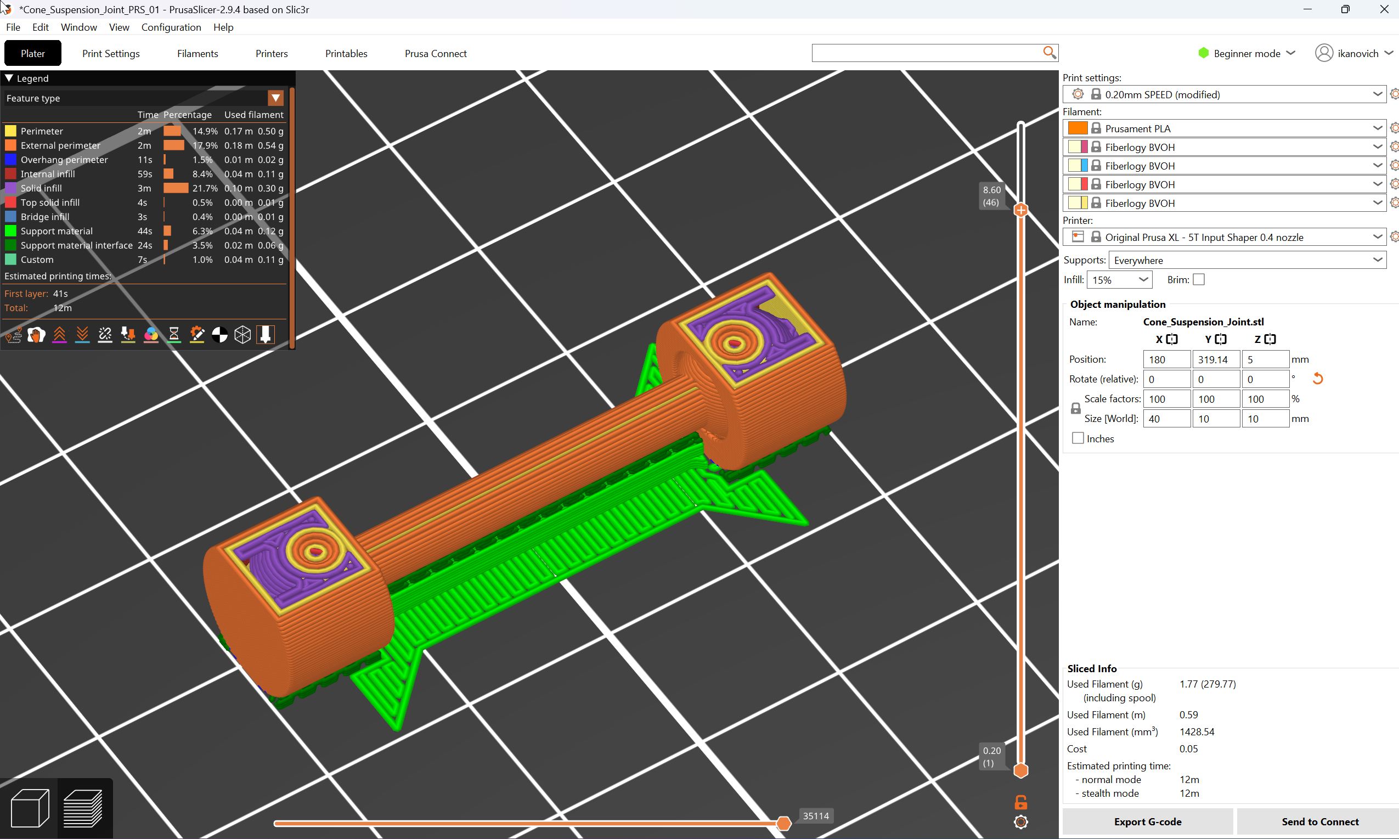Click the Prusament PLA orange color swatch

(x=1078, y=128)
